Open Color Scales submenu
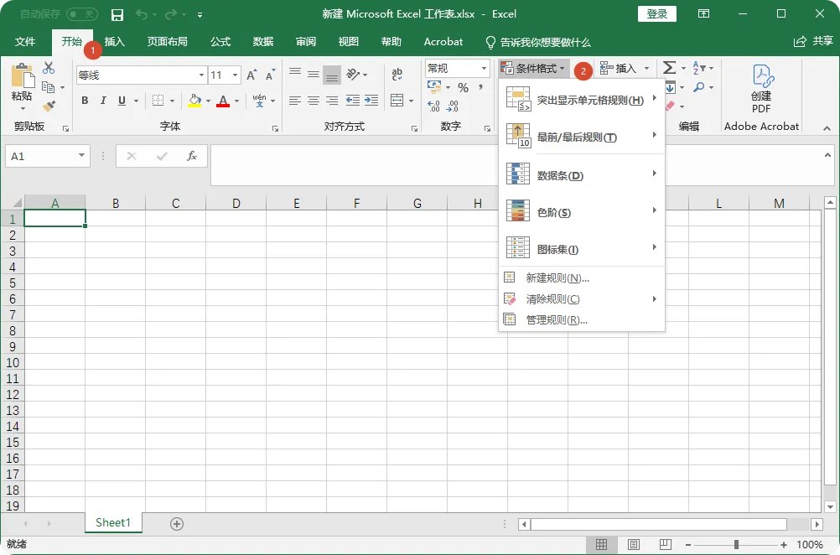The height and width of the screenshot is (555, 840). (582, 212)
